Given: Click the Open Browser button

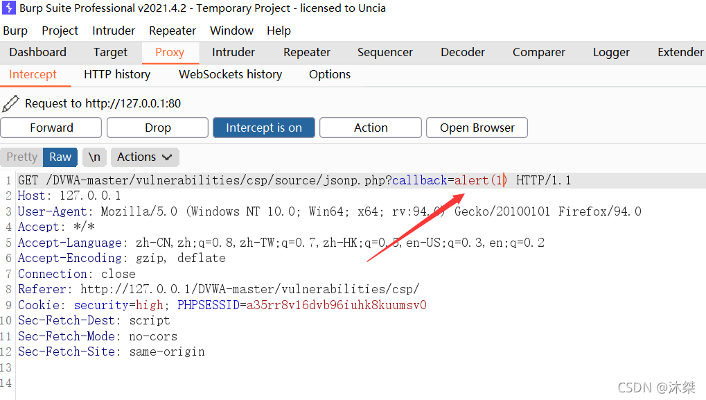Looking at the screenshot, I should click(477, 128).
